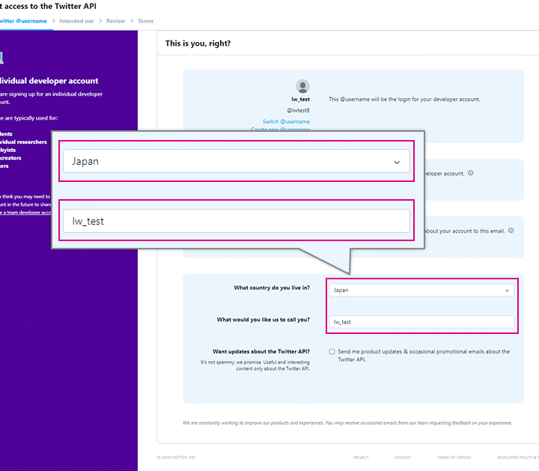539x471 pixels.
Task: Open the Terms of Service footer link
Action: click(454, 457)
